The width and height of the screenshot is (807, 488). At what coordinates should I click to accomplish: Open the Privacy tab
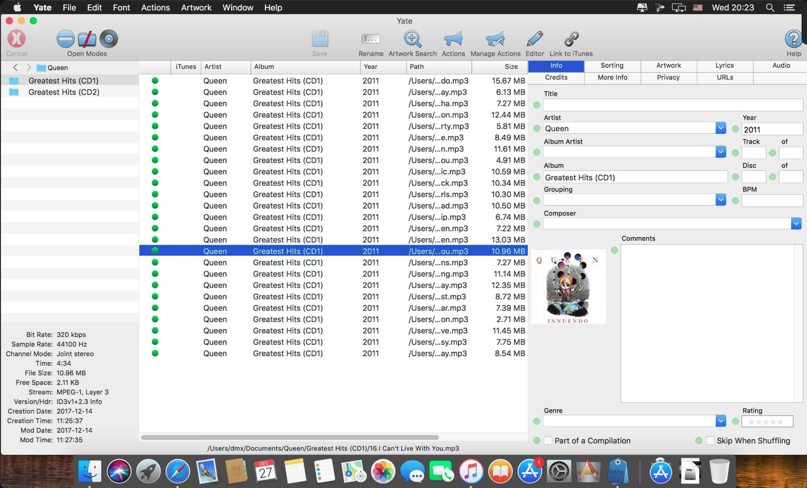pos(669,77)
